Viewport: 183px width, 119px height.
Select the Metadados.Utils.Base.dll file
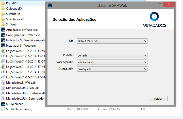(22, 88)
